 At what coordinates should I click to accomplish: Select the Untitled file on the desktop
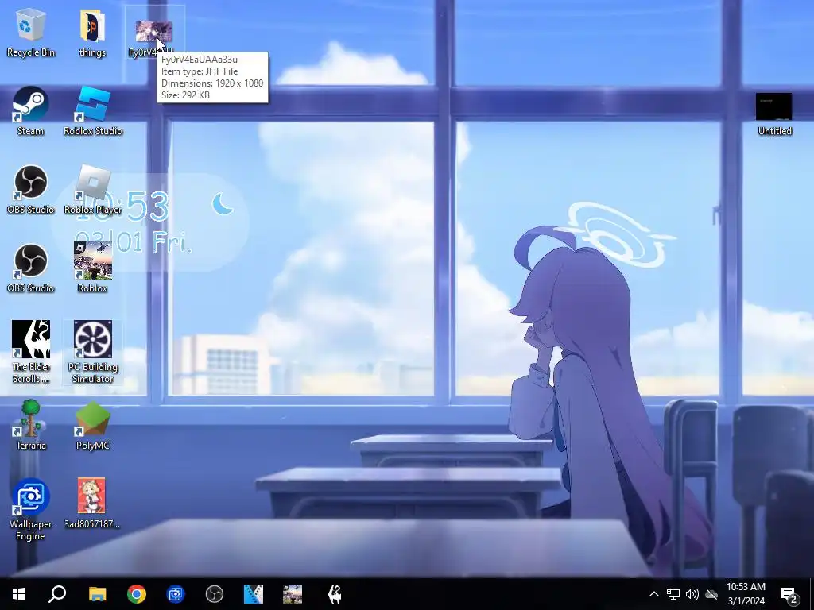pyautogui.click(x=774, y=114)
